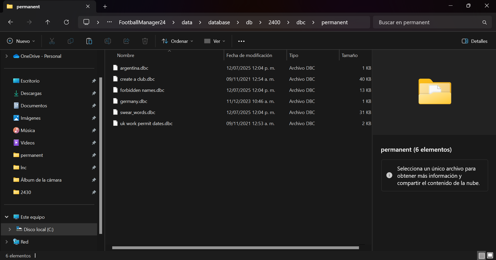Go up one folder level
Viewport: 496px width, 260px height.
tap(48, 22)
